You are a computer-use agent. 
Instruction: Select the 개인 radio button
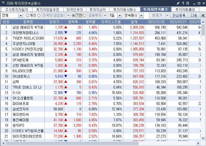28,16
